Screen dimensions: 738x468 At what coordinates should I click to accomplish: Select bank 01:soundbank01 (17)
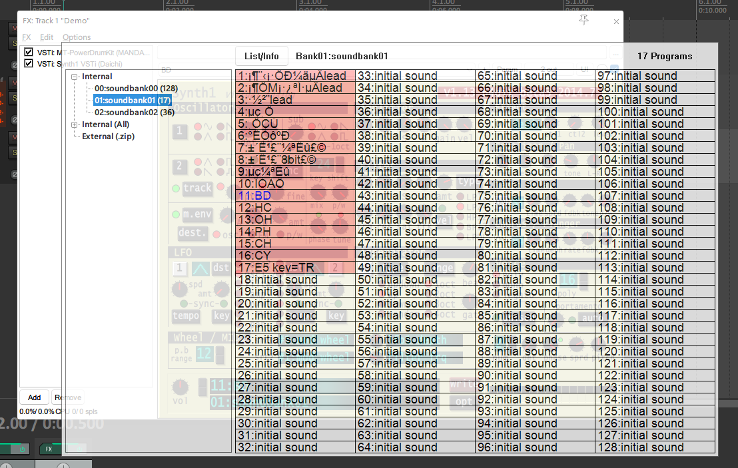click(133, 100)
